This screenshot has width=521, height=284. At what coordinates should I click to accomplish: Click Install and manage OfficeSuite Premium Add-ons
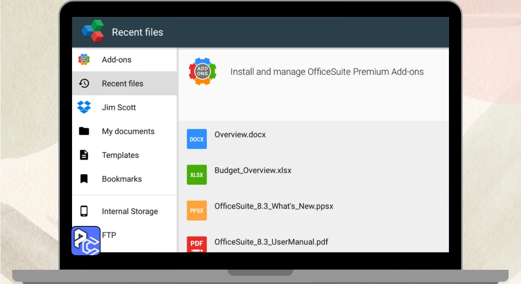[327, 72]
